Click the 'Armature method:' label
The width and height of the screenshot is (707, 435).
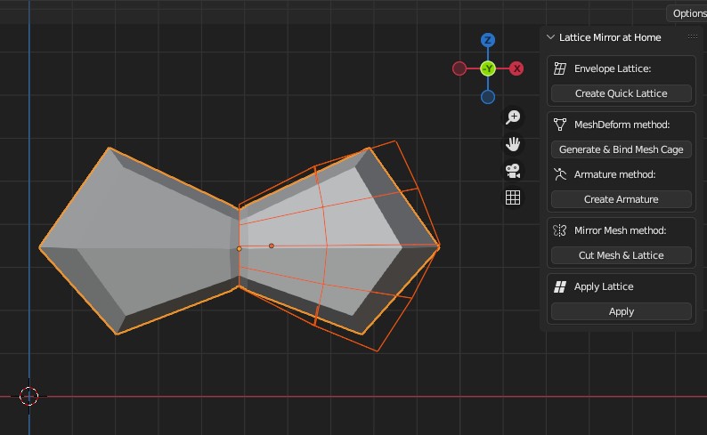point(614,174)
